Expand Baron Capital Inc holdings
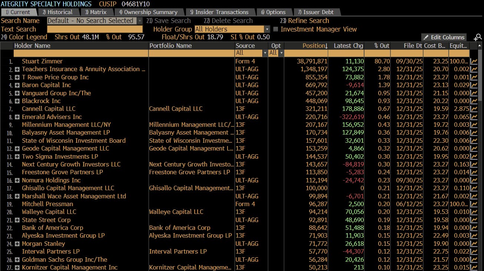The width and height of the screenshot is (484, 271). (17, 85)
